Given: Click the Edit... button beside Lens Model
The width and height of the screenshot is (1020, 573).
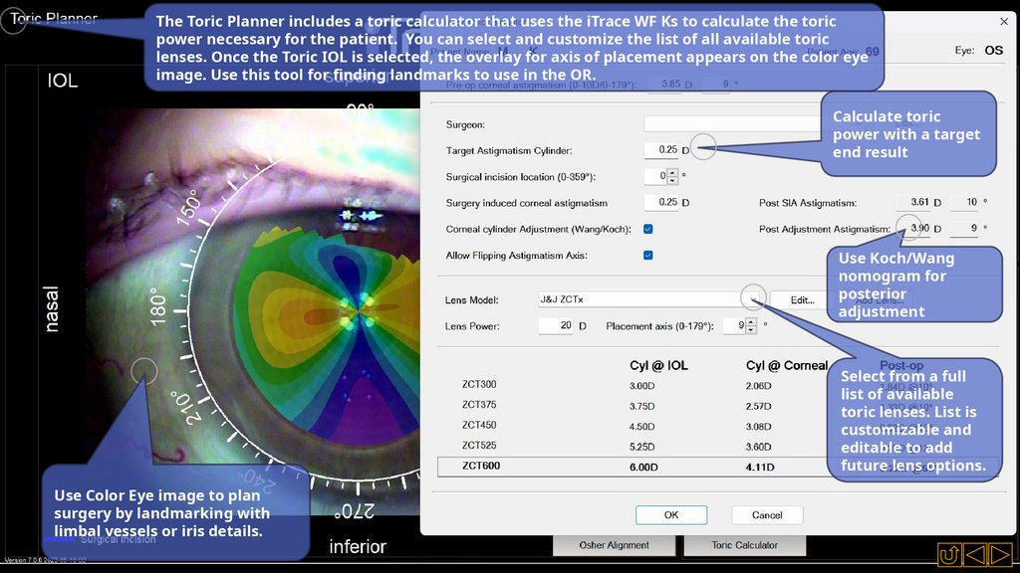Looking at the screenshot, I should pos(802,300).
